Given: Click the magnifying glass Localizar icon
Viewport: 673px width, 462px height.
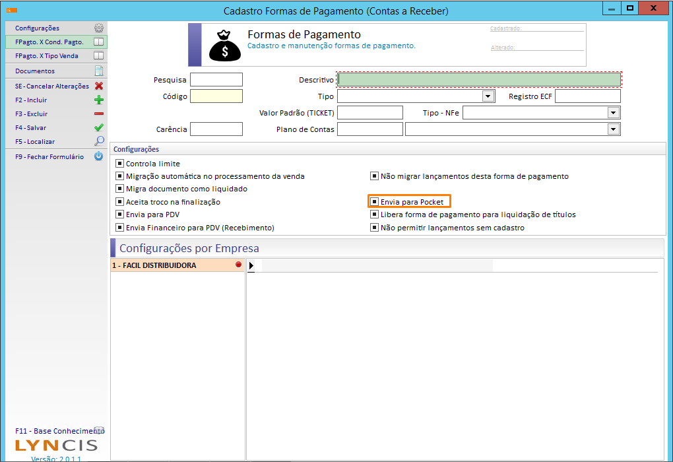Looking at the screenshot, I should 99,141.
